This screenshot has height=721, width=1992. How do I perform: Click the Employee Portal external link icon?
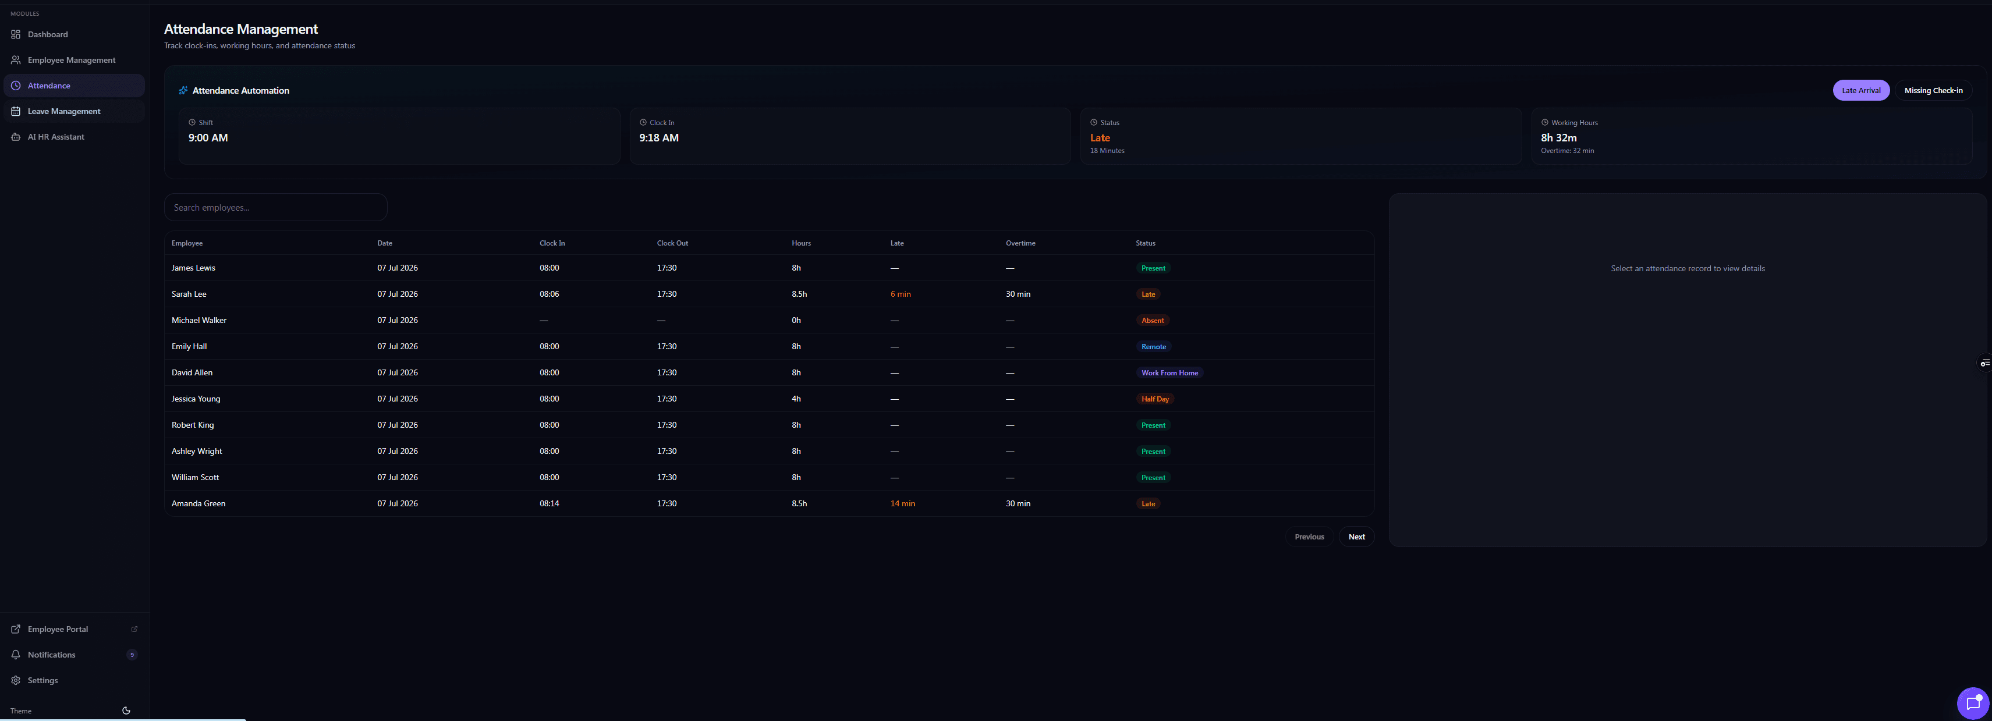[16, 629]
